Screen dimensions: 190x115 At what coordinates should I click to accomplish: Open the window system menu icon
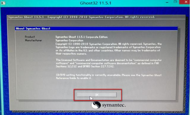click(x=3, y=3)
